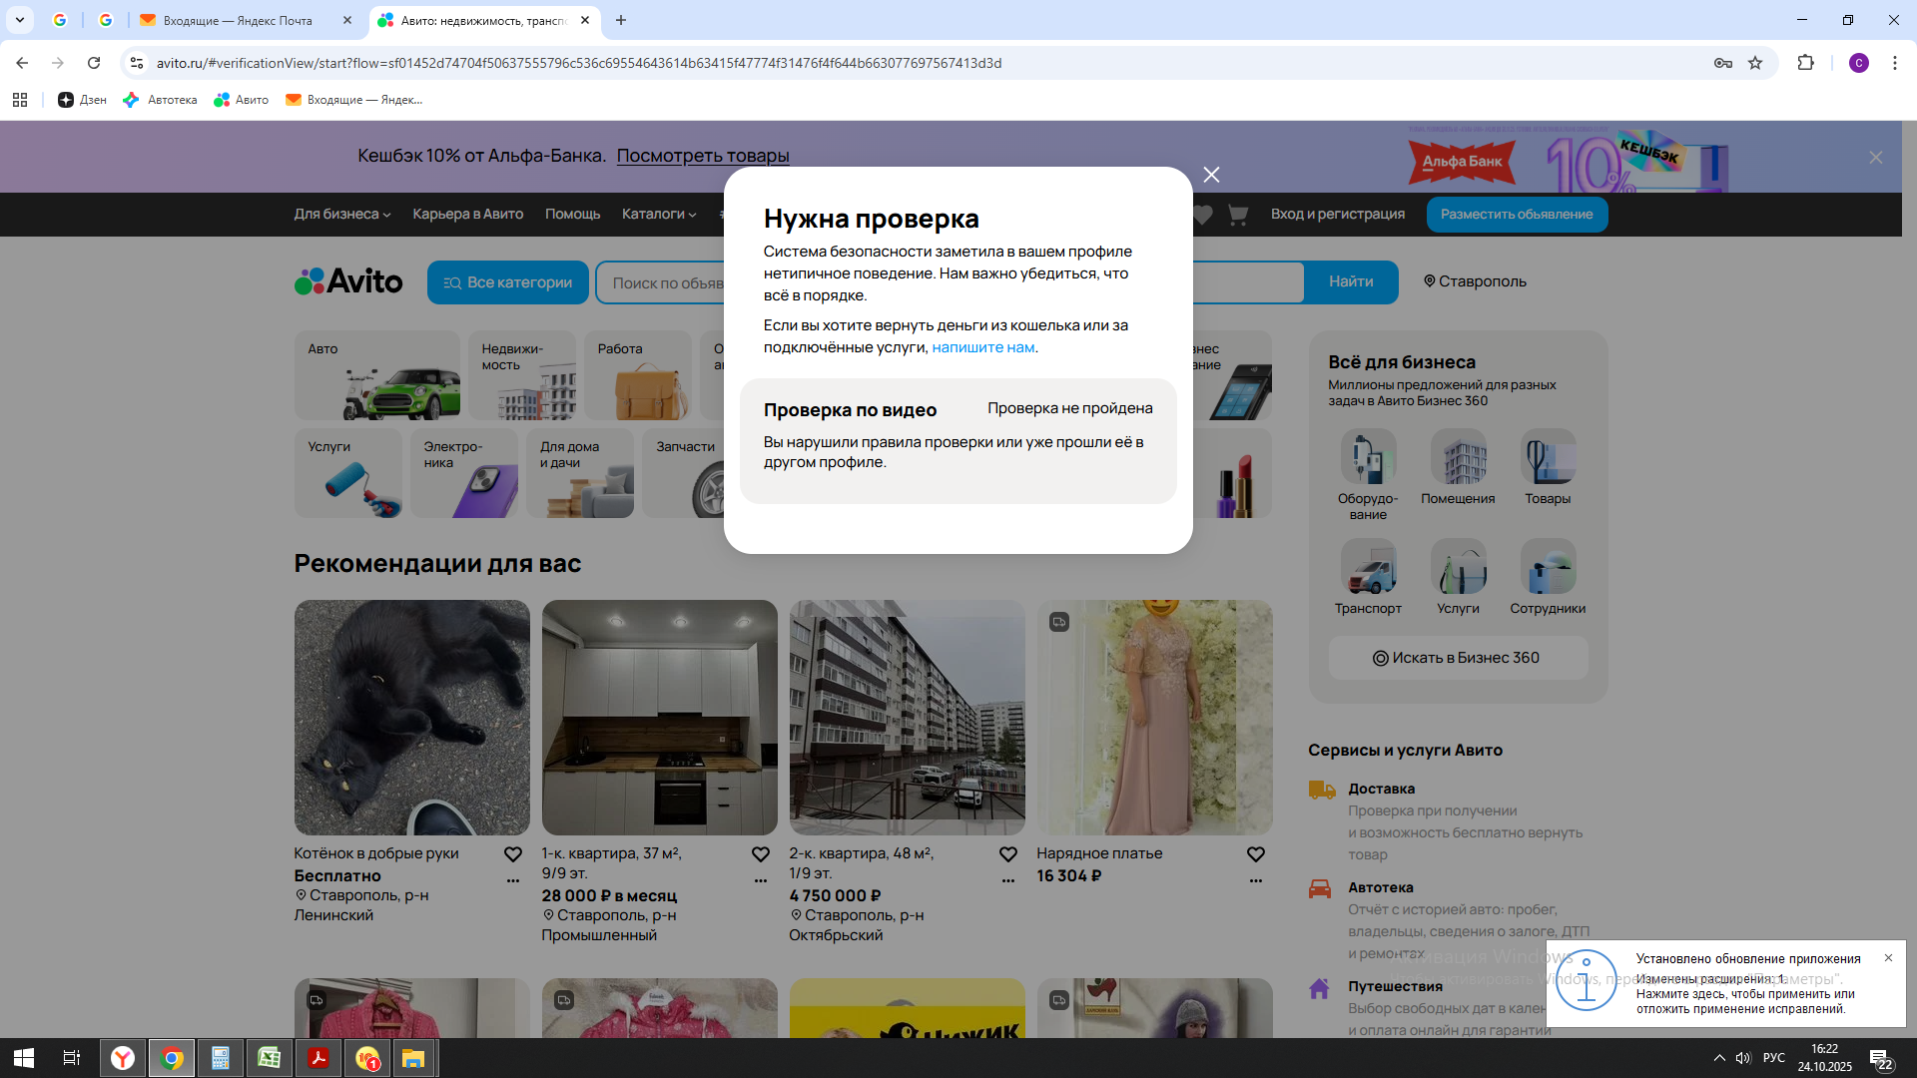This screenshot has width=1917, height=1078.
Task: Open the shopping cart icon
Action: pos(1237,215)
